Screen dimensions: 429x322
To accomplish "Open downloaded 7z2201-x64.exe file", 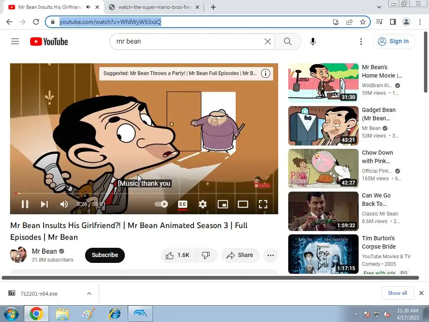I will (39, 293).
